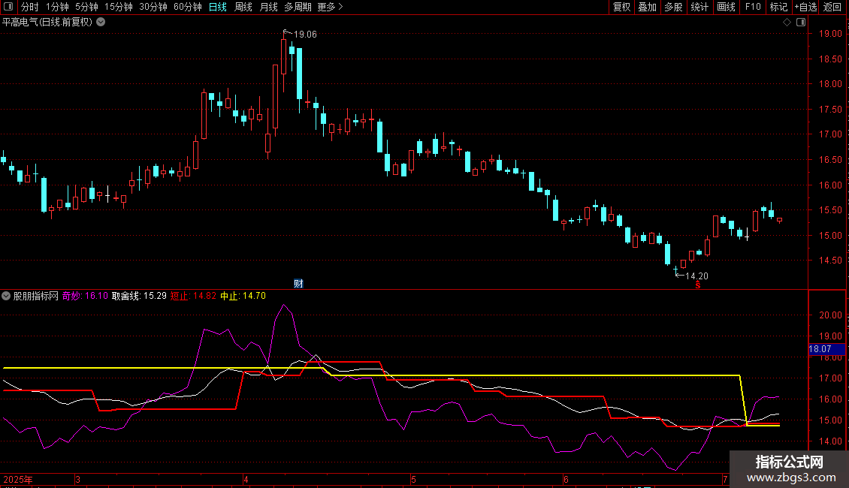
Task: Open the 统计 statistics tool
Action: [699, 7]
